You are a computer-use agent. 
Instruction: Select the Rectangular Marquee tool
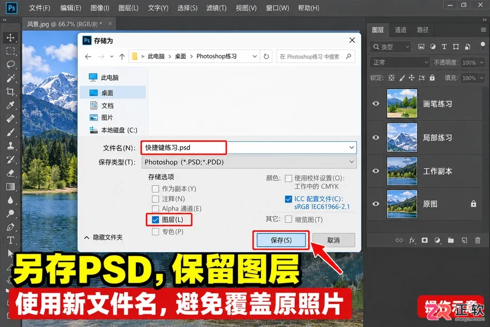[x=10, y=51]
